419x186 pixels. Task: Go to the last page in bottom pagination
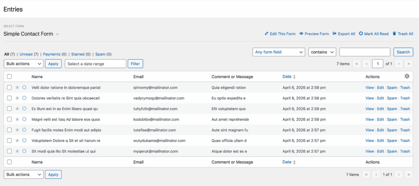[409, 175]
